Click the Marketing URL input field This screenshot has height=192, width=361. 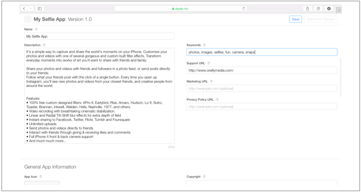coord(261,88)
